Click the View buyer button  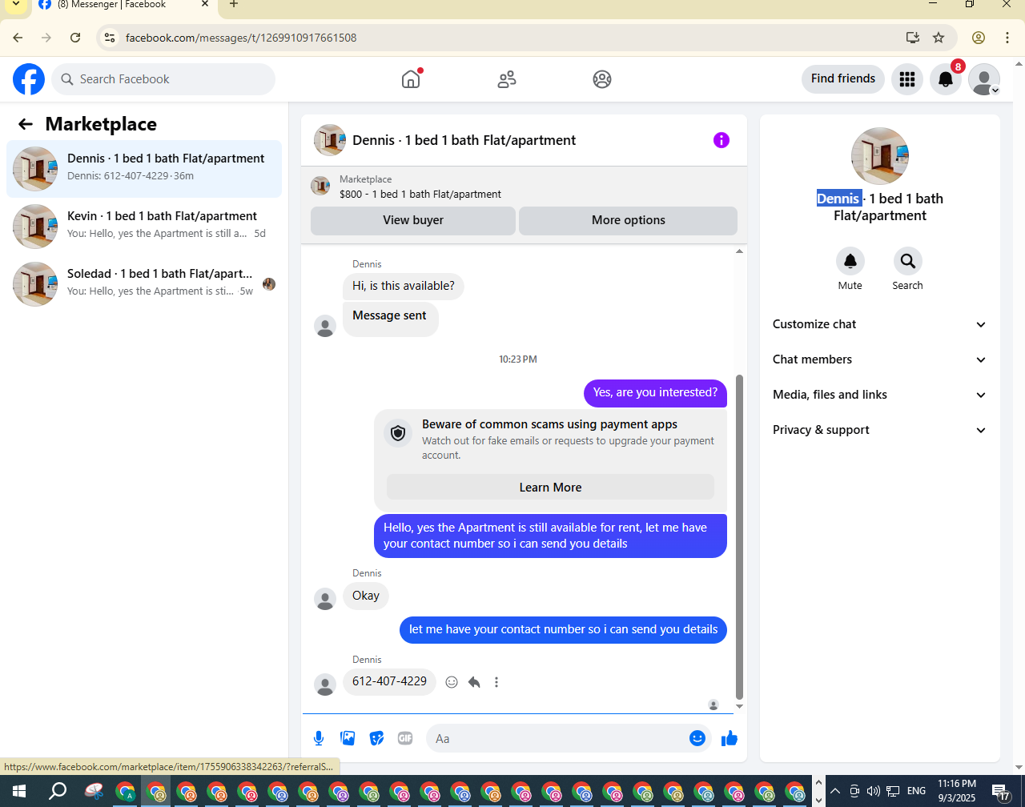click(413, 220)
